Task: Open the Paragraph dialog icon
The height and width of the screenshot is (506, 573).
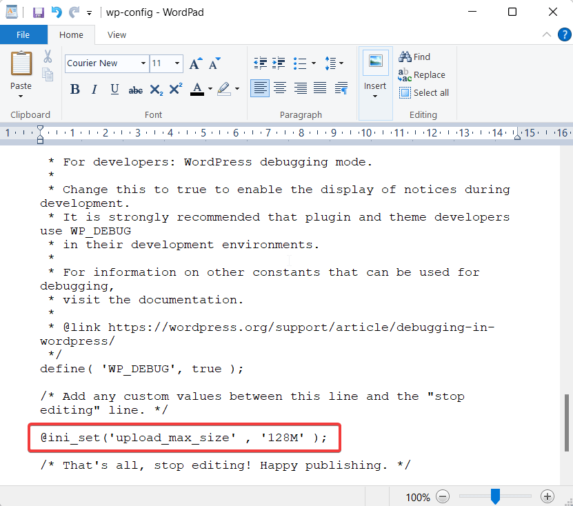Action: tap(341, 88)
